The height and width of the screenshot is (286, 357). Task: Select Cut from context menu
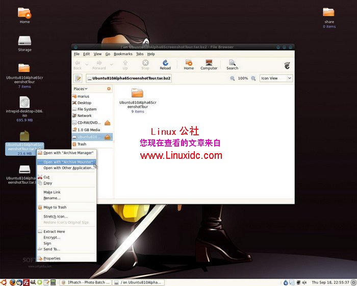[66, 177]
